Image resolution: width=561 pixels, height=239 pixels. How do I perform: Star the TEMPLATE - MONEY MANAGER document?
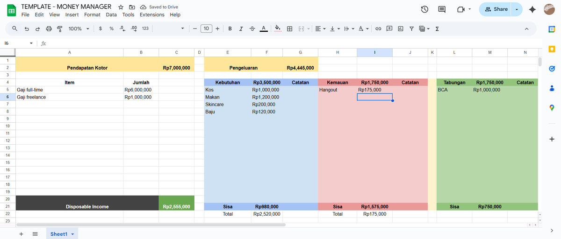[121, 7]
